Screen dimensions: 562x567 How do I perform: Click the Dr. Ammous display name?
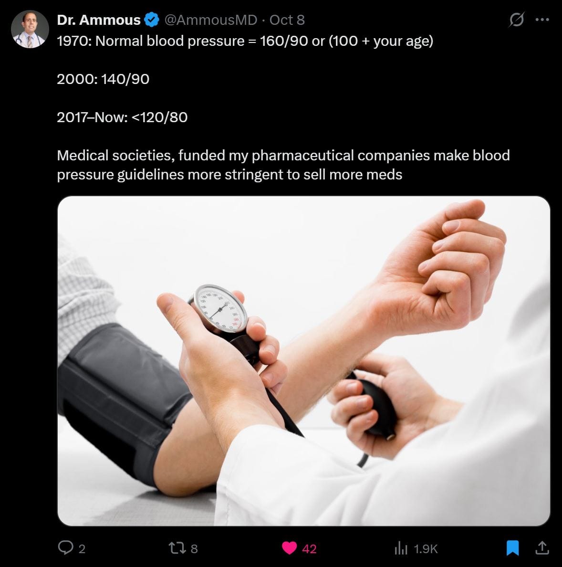coord(99,20)
